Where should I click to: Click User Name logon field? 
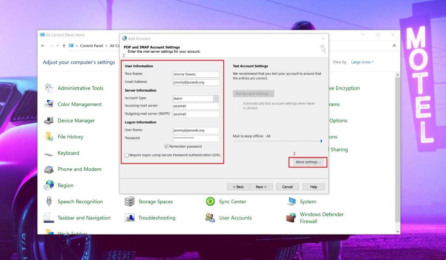pyautogui.click(x=196, y=130)
